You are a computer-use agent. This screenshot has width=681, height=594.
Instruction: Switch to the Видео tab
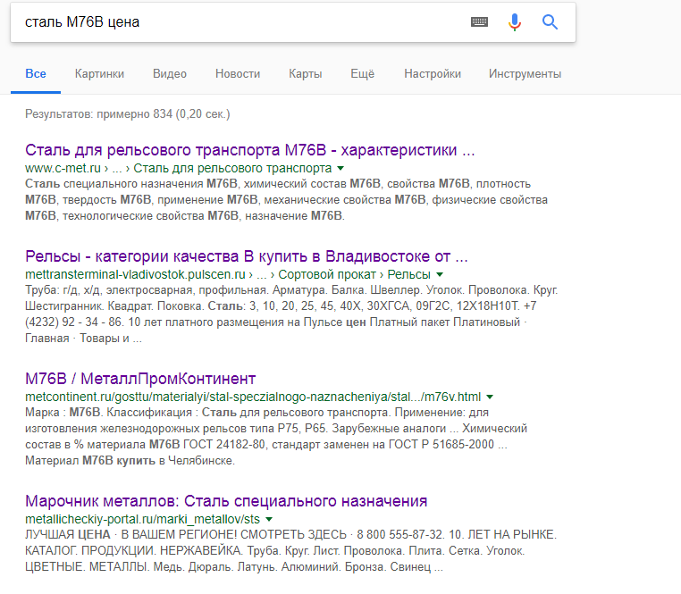click(x=170, y=74)
